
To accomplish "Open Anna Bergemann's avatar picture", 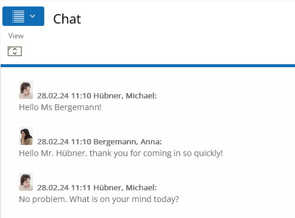I will click(26, 136).
